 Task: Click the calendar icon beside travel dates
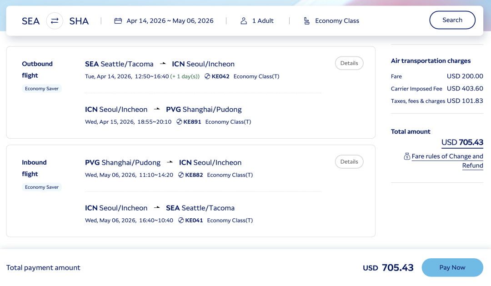pos(118,21)
